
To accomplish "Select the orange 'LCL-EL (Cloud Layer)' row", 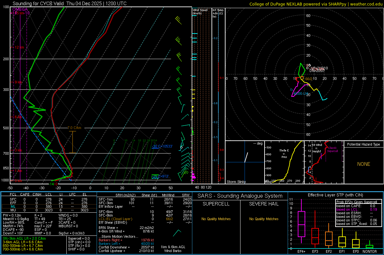I will pyautogui.click(x=145, y=219).
